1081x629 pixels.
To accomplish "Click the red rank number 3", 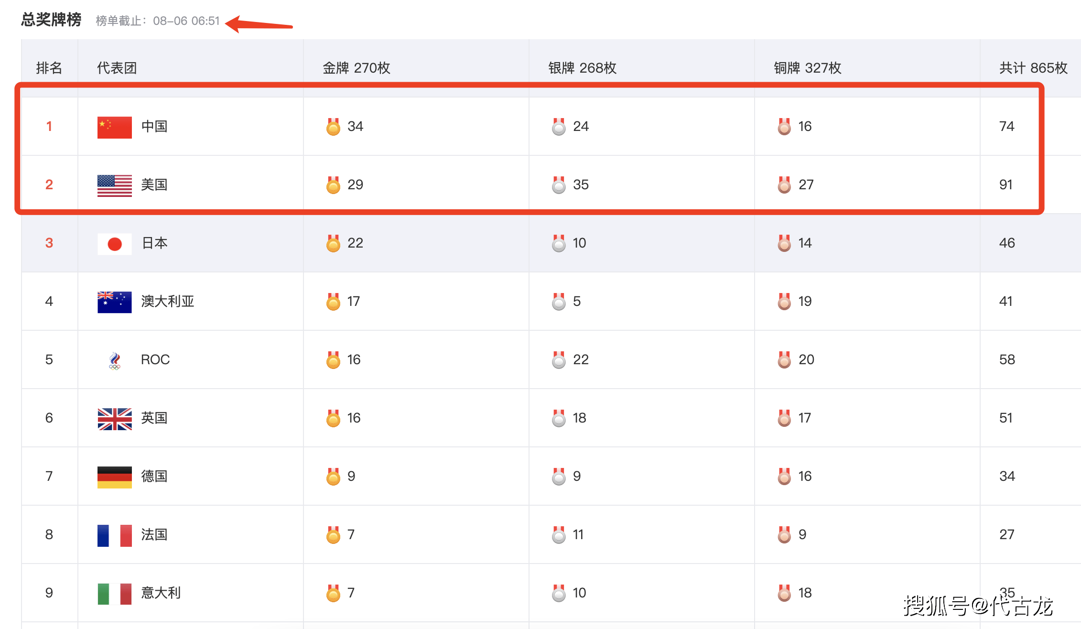I will pyautogui.click(x=49, y=243).
